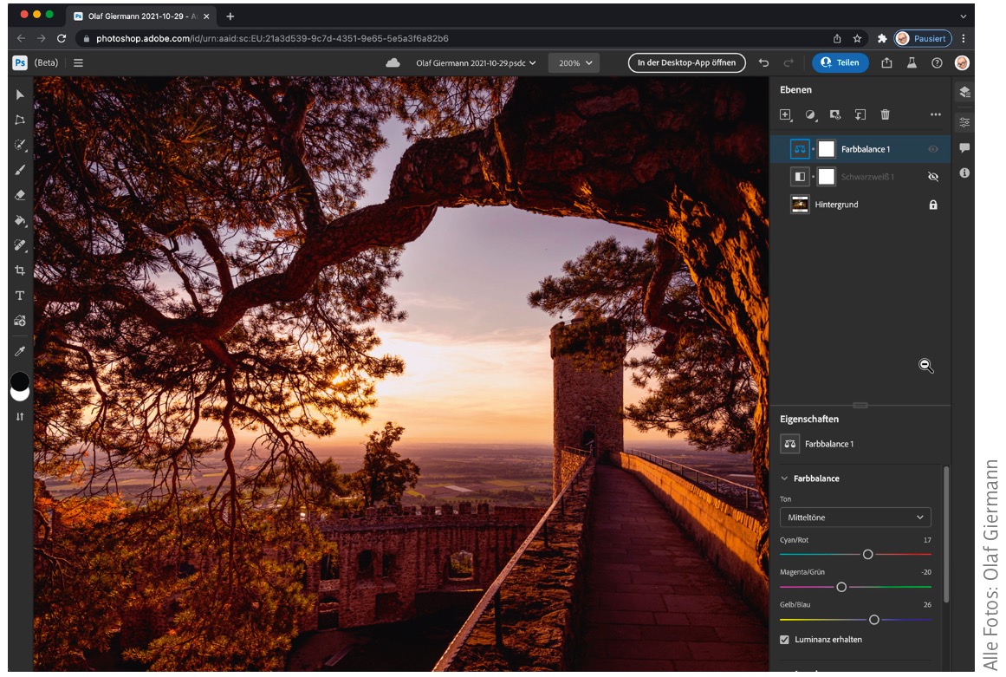
Task: Click the add new layer icon
Action: [x=785, y=114]
